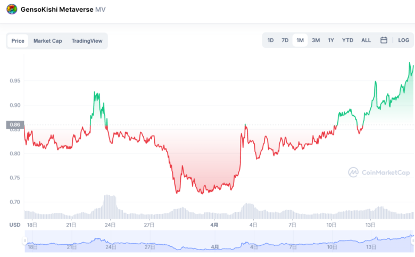Select the Price tab

18,41
